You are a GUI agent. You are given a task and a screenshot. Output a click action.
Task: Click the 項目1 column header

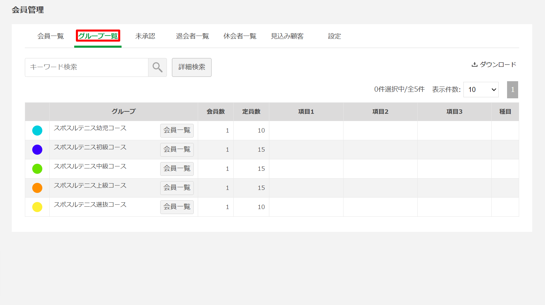tap(306, 111)
